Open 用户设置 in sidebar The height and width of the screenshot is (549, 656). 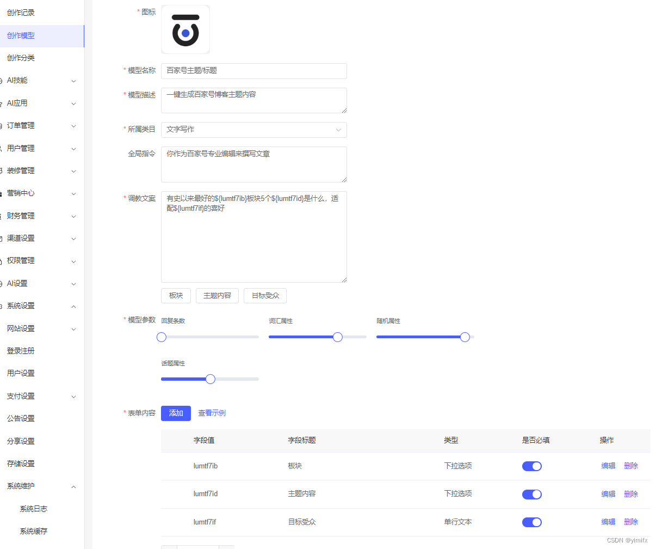[21, 373]
